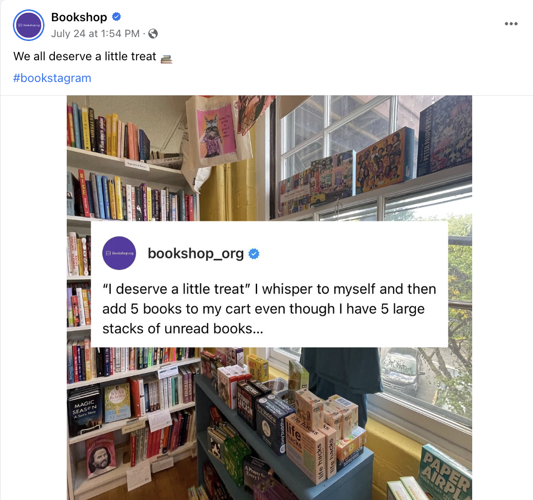Open the Bookshop page name link
Viewport: 533px width, 500px height.
click(79, 17)
